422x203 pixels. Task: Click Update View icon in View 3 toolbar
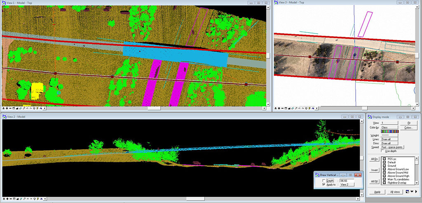pos(275,109)
